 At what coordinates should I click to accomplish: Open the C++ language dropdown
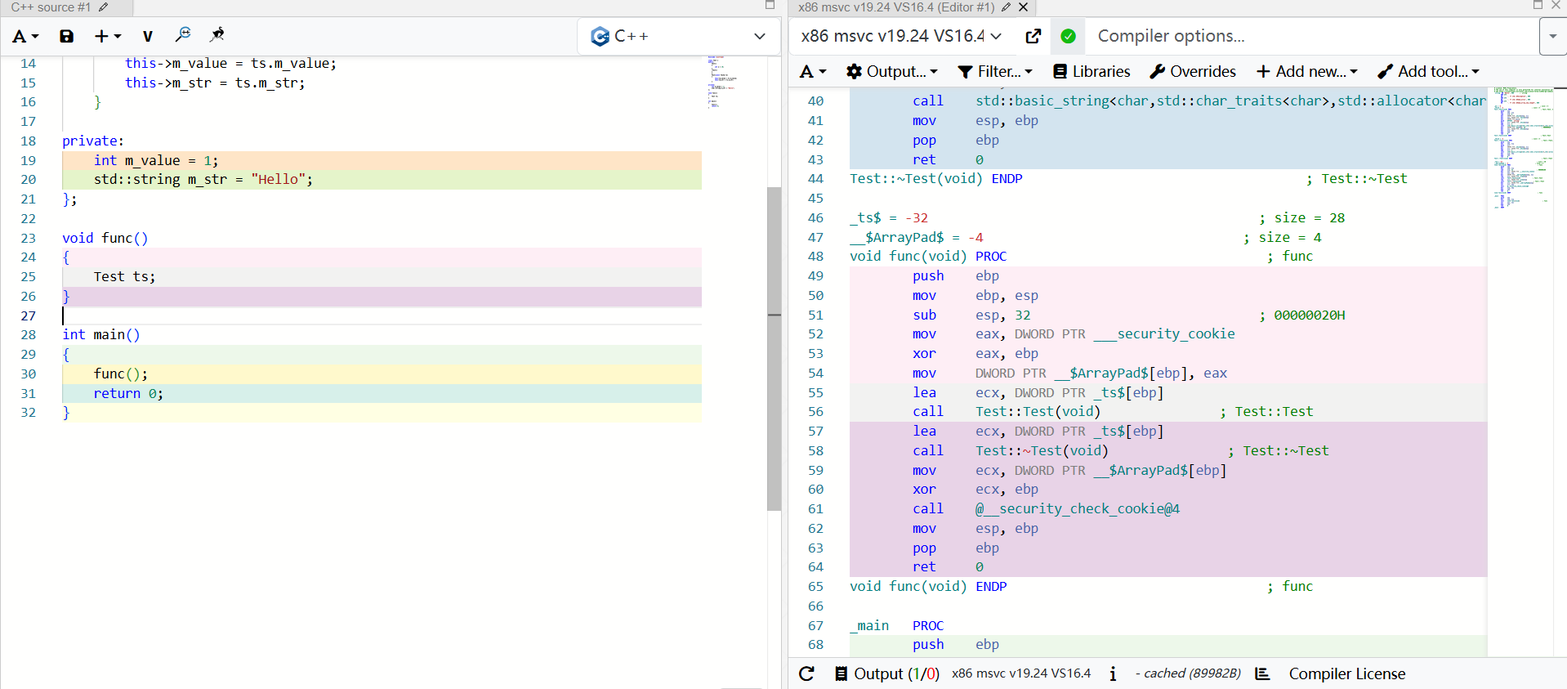[x=678, y=36]
